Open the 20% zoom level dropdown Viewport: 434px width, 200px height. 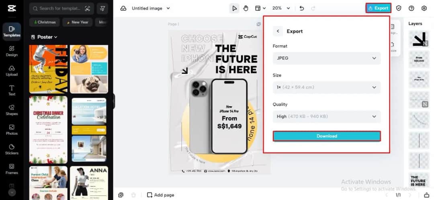(280, 8)
